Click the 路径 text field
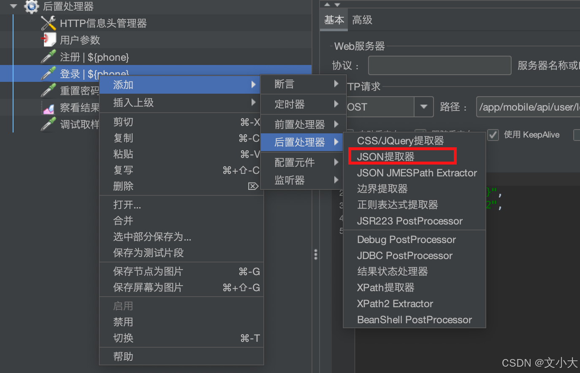The width and height of the screenshot is (580, 373). click(x=528, y=107)
